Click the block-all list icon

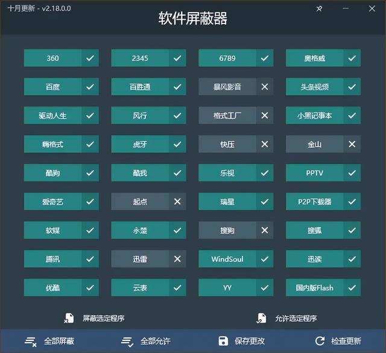[x=31, y=341]
